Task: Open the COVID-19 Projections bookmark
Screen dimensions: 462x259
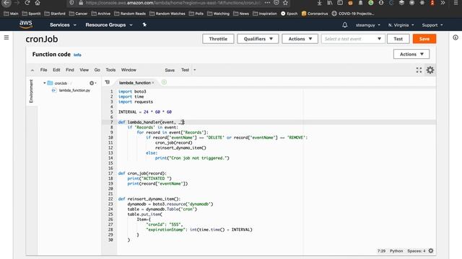Action: (x=353, y=14)
